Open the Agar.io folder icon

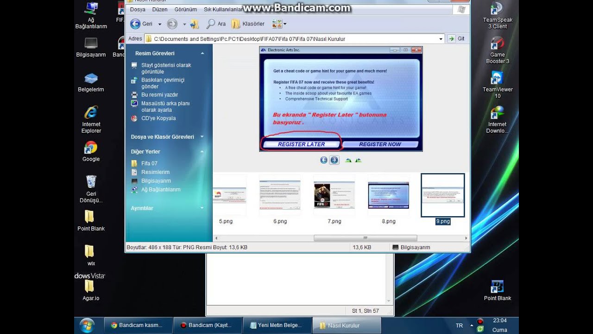pyautogui.click(x=91, y=290)
